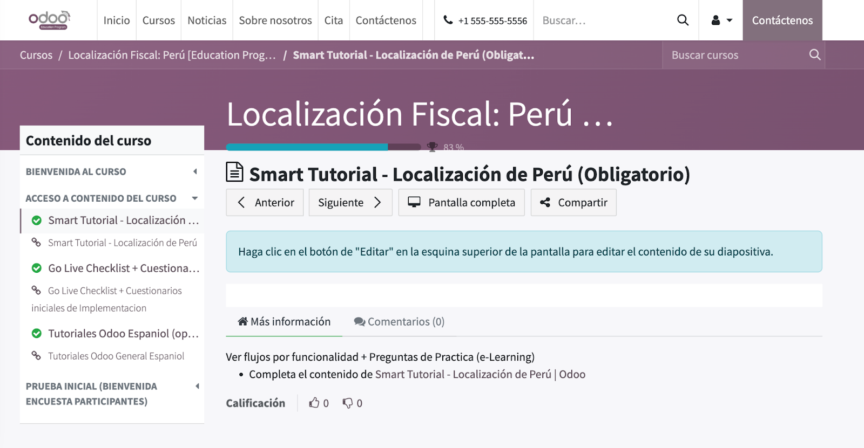The height and width of the screenshot is (448, 864).
Task: Click the thumbs down rating icon
Action: click(x=348, y=403)
